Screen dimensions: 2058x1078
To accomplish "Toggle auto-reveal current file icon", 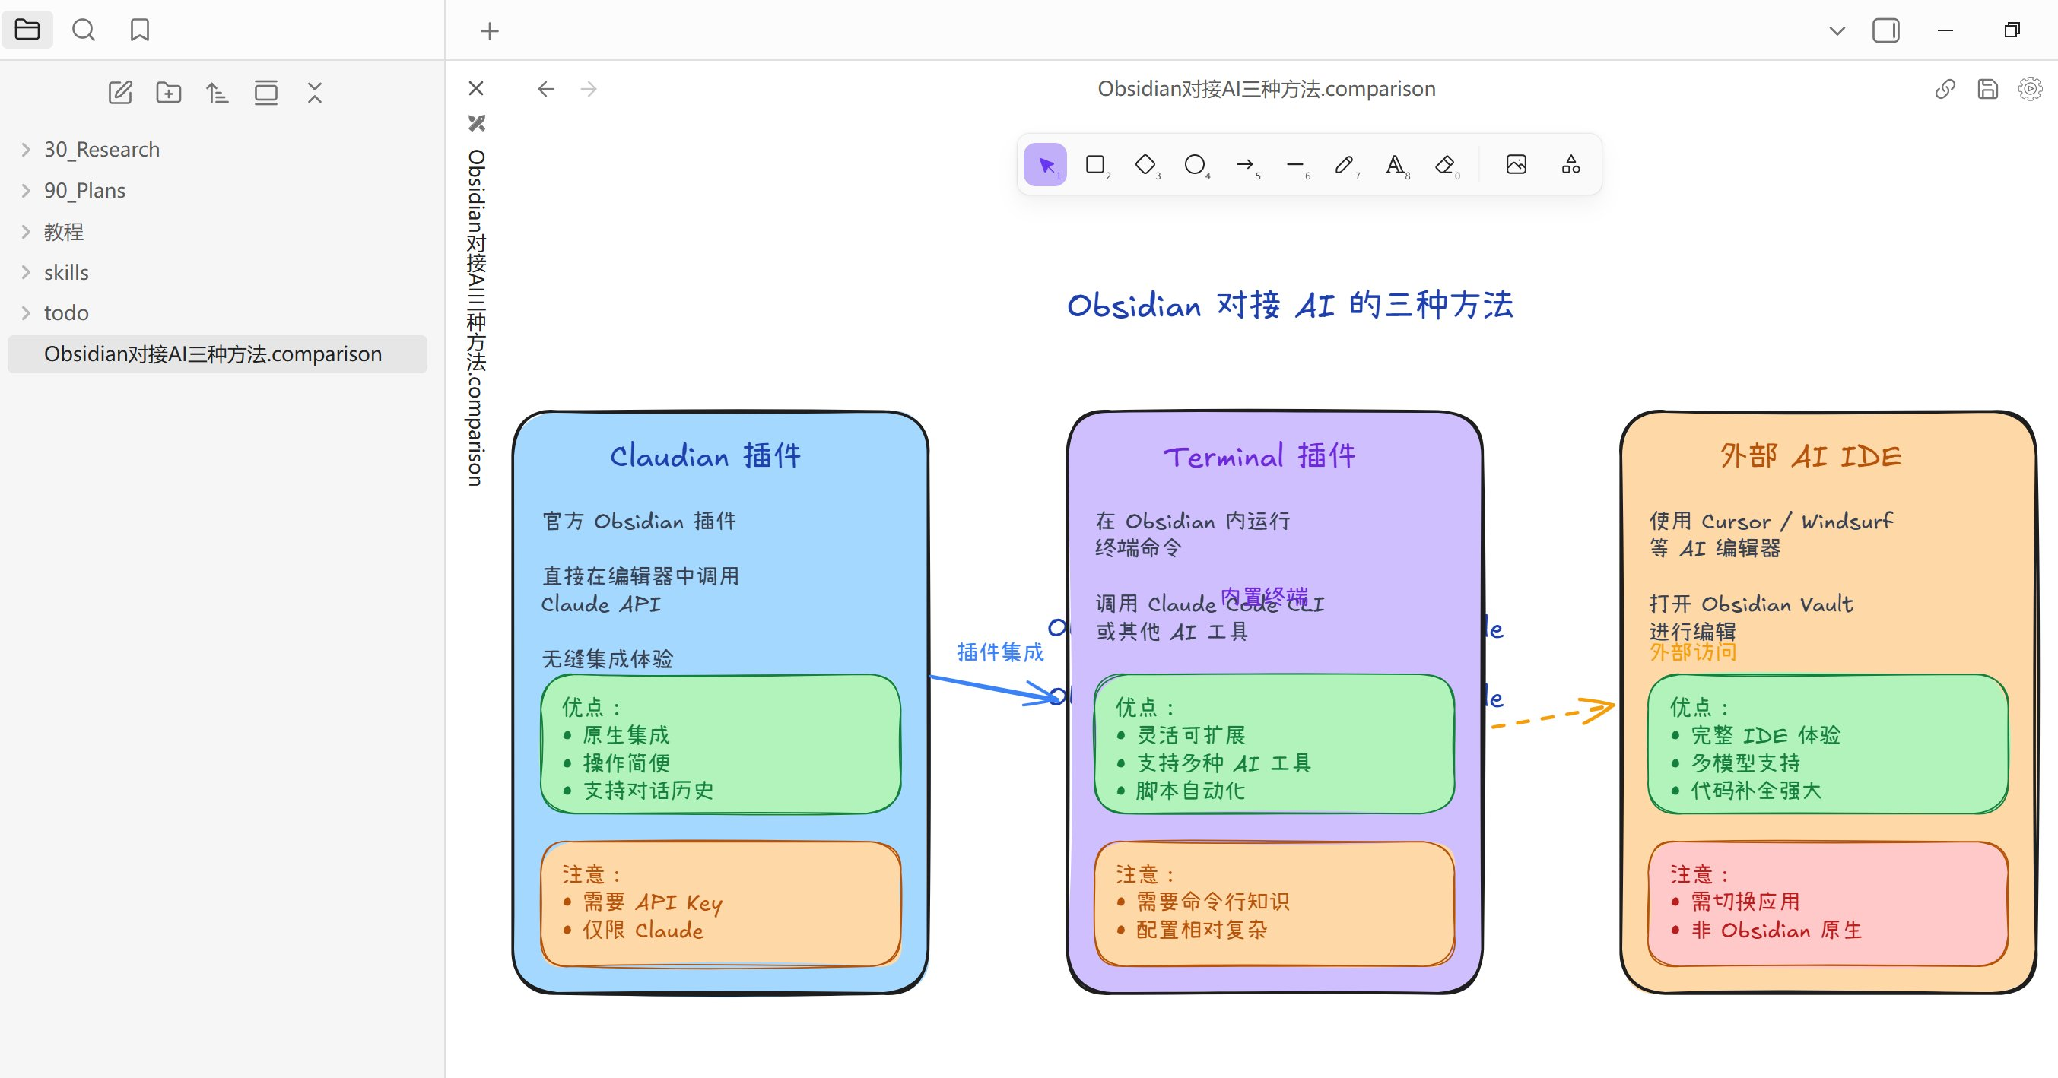I will pos(266,93).
